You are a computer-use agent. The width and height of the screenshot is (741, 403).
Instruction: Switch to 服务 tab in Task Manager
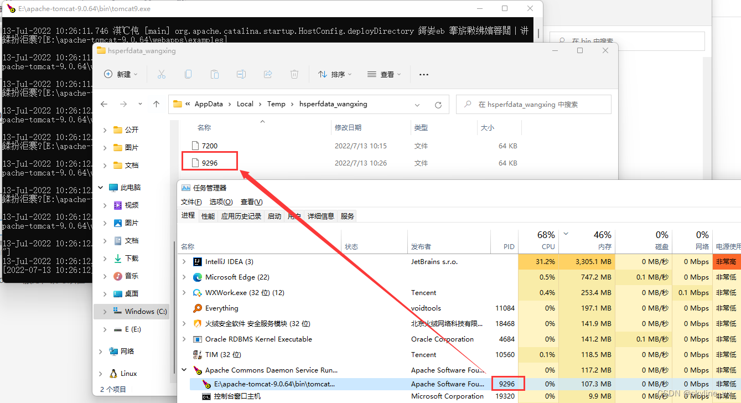tap(348, 216)
